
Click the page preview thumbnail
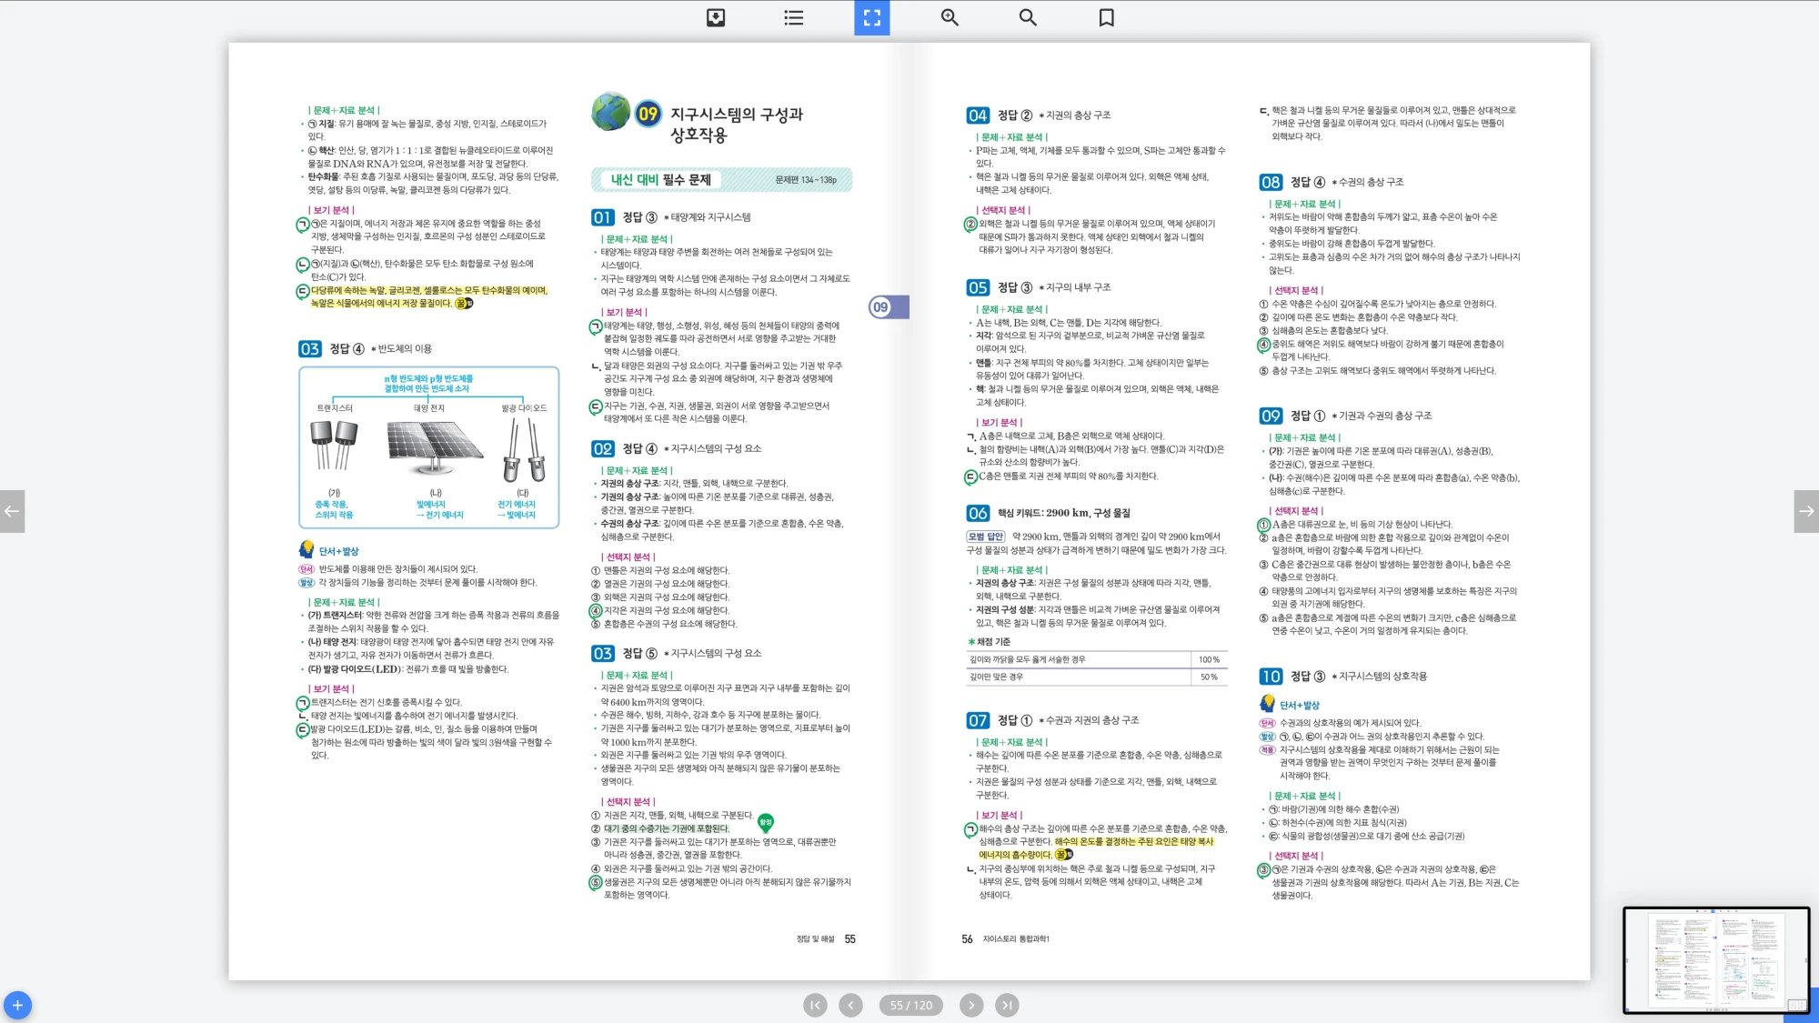tap(1715, 959)
